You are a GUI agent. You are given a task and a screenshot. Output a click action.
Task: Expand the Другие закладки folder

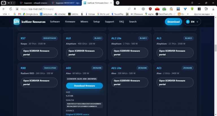(203, 14)
